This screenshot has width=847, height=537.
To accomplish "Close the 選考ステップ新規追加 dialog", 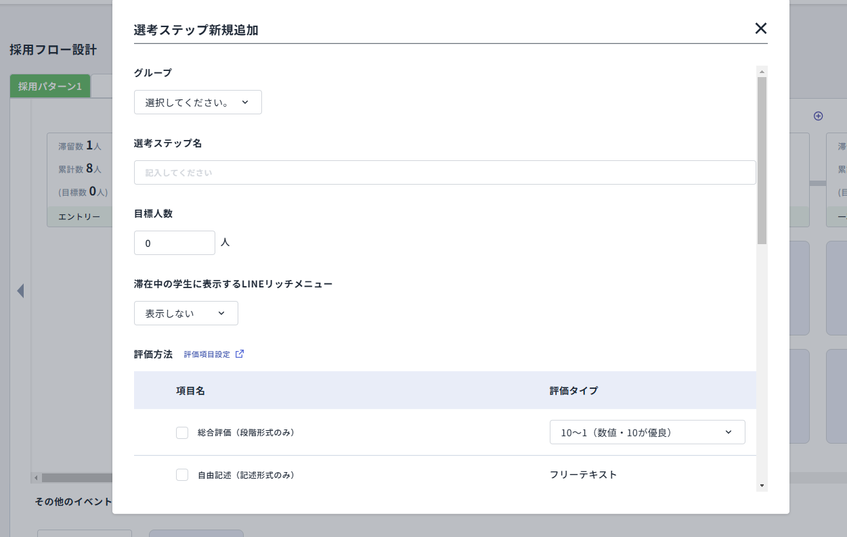I will point(760,28).
